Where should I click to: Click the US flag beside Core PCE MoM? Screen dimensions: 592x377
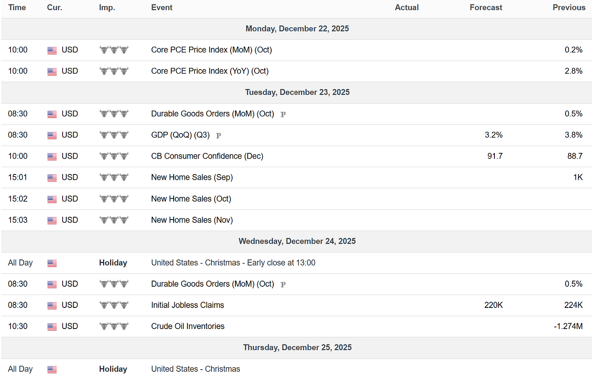(x=52, y=50)
